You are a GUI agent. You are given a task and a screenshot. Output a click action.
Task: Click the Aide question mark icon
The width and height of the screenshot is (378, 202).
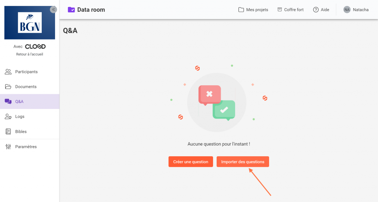pyautogui.click(x=316, y=10)
